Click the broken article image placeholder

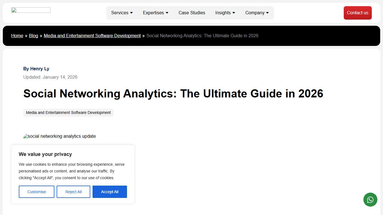[x=59, y=136]
